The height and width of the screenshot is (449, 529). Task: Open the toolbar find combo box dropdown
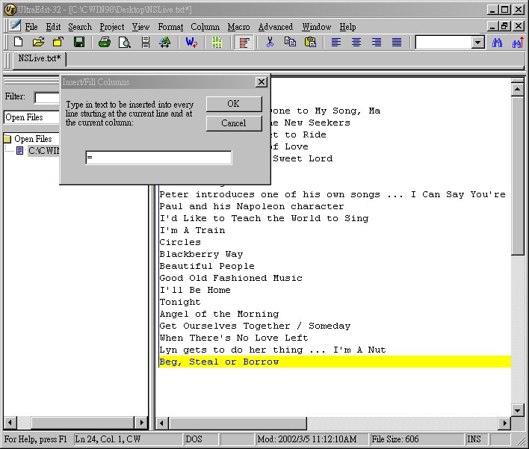(477, 43)
